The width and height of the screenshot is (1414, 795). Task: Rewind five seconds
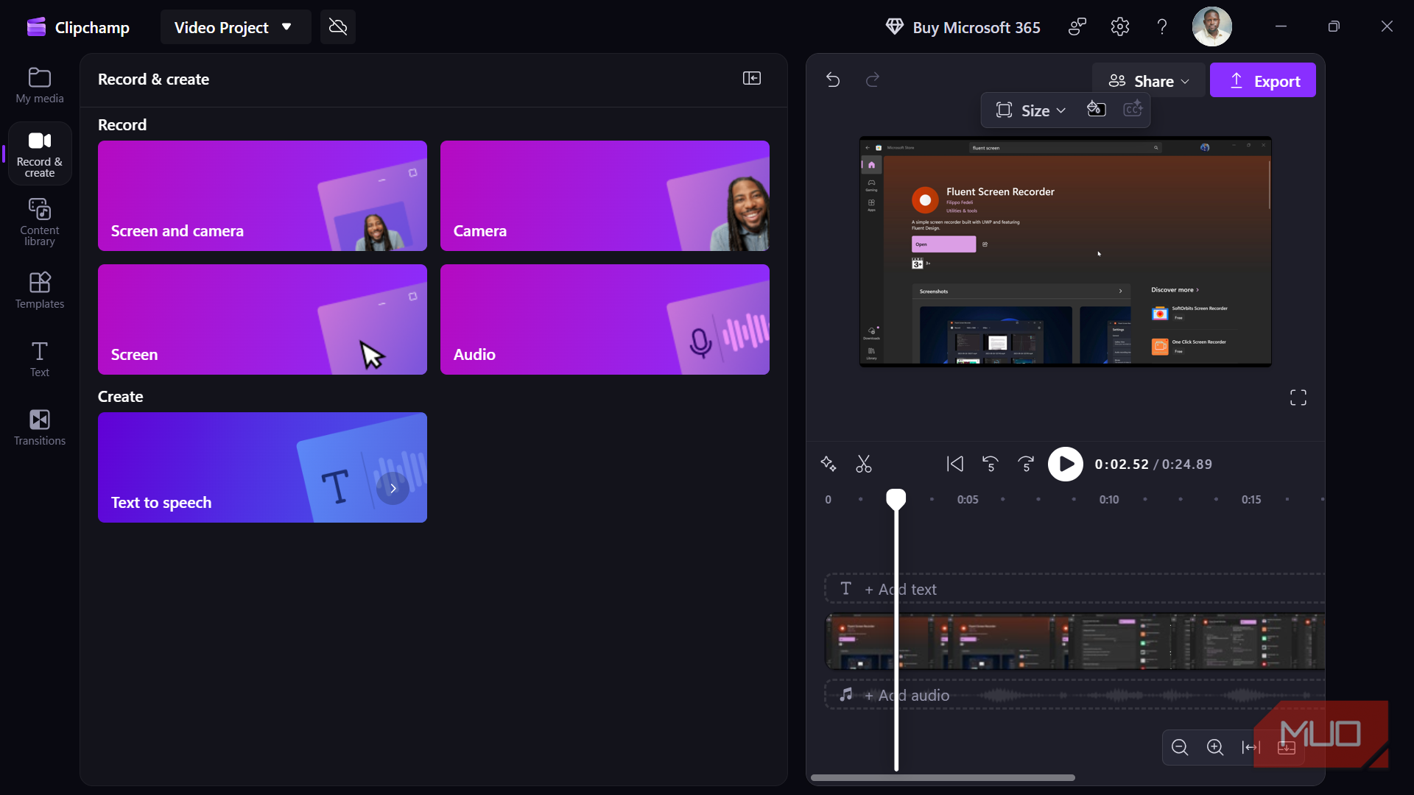coord(991,464)
